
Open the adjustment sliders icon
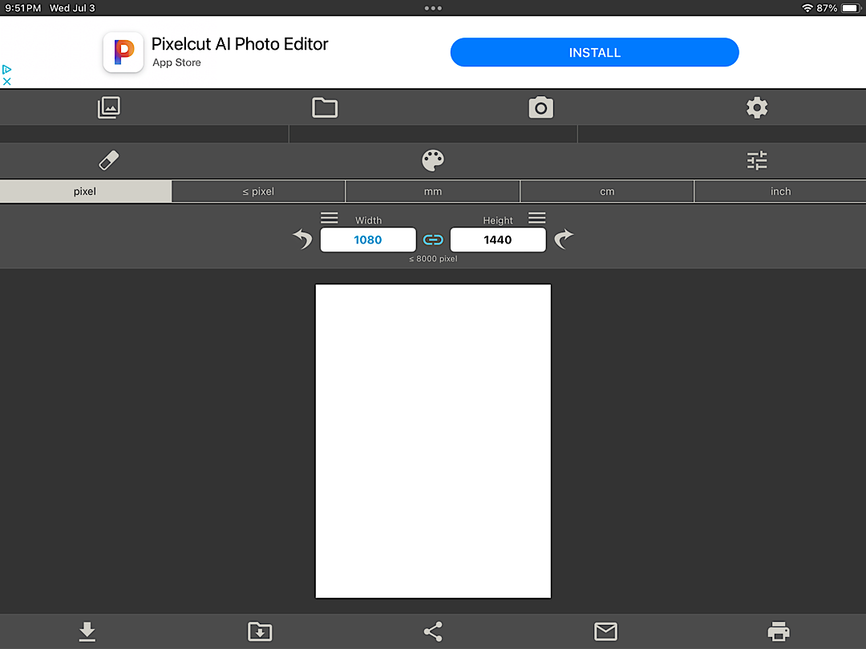click(757, 160)
